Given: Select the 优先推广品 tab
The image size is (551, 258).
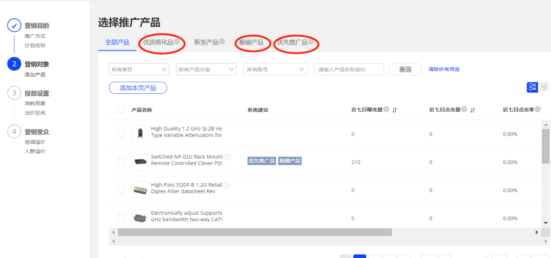Looking at the screenshot, I should pos(292,42).
